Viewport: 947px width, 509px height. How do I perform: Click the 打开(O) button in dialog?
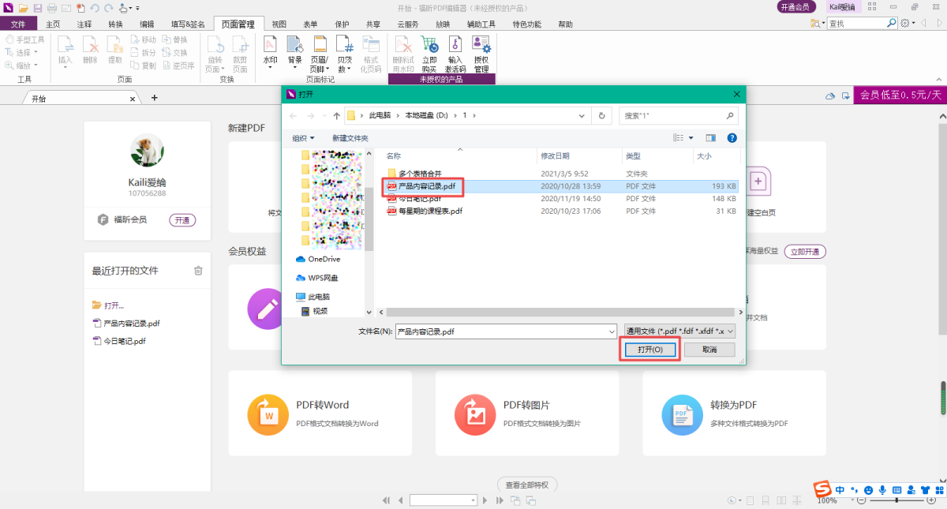649,350
